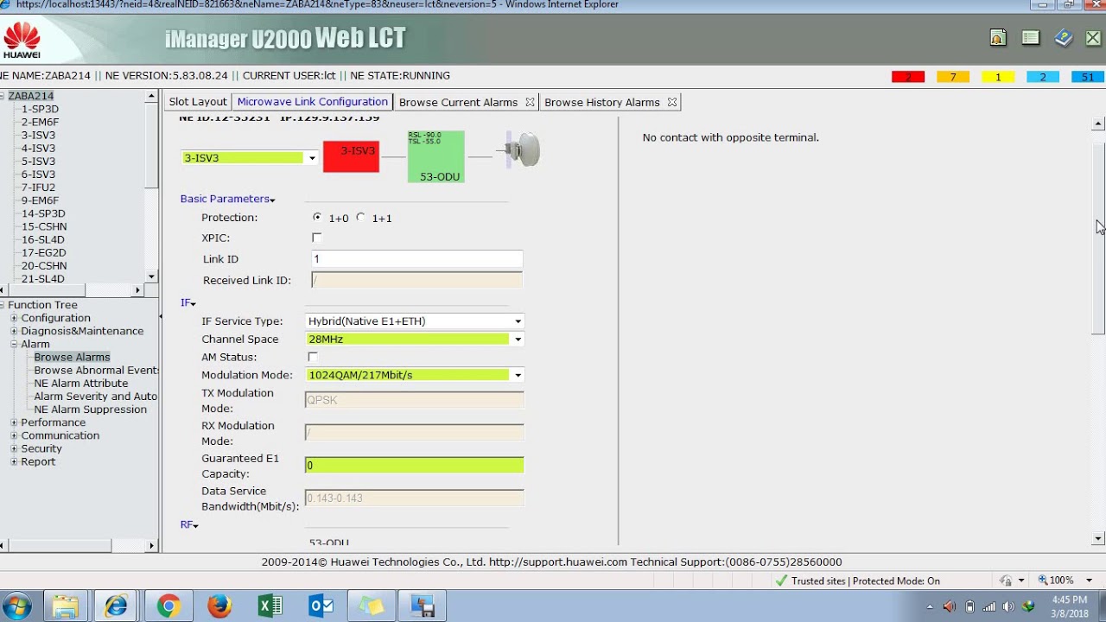
Task: Expand the Configuration tree node
Action: [14, 318]
